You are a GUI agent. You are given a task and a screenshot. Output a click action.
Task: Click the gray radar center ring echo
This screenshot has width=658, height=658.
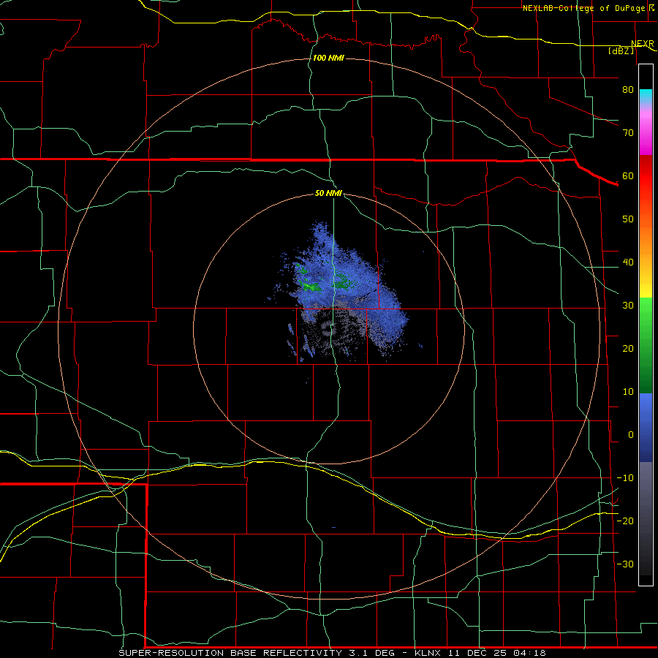[328, 330]
